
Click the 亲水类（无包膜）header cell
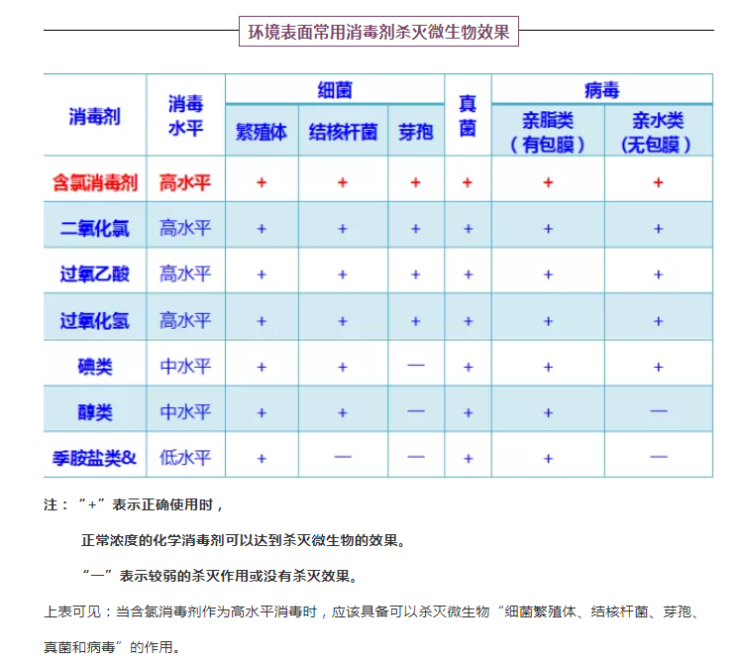658,132
